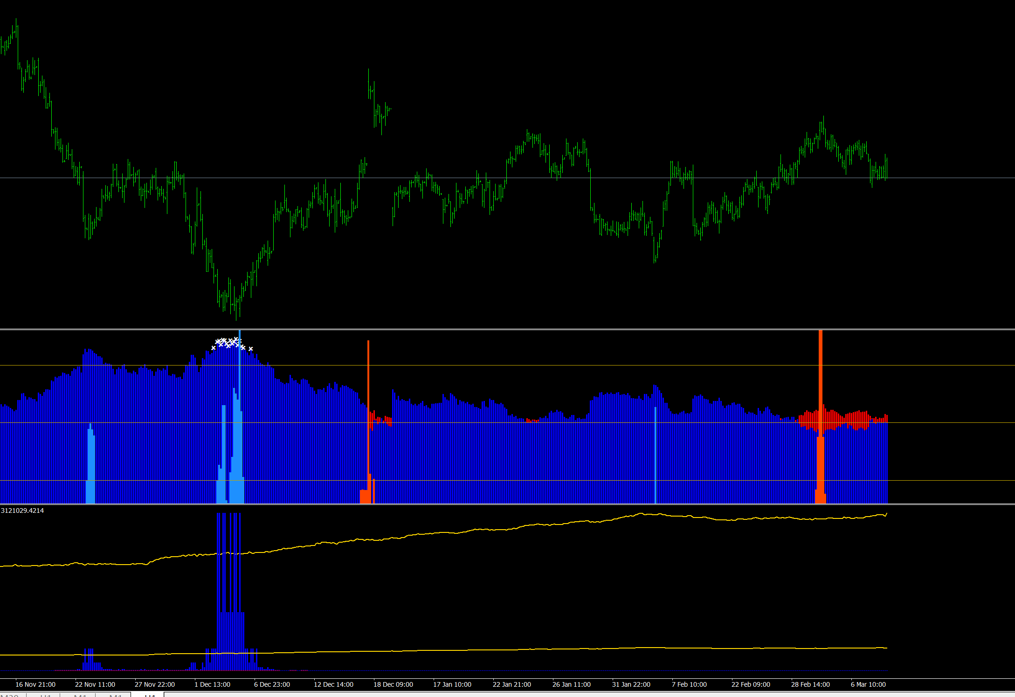Select the active white H1 chart tab
Image resolution: width=1015 pixels, height=697 pixels.
pyautogui.click(x=148, y=695)
